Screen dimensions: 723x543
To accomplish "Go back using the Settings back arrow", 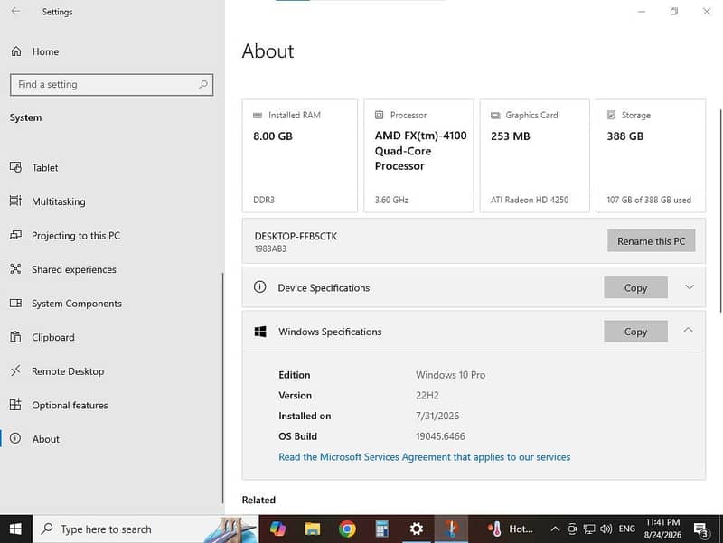I will pos(15,11).
